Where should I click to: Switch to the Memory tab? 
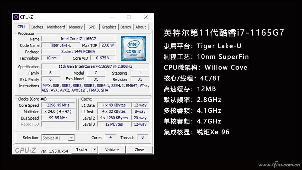click(76, 27)
